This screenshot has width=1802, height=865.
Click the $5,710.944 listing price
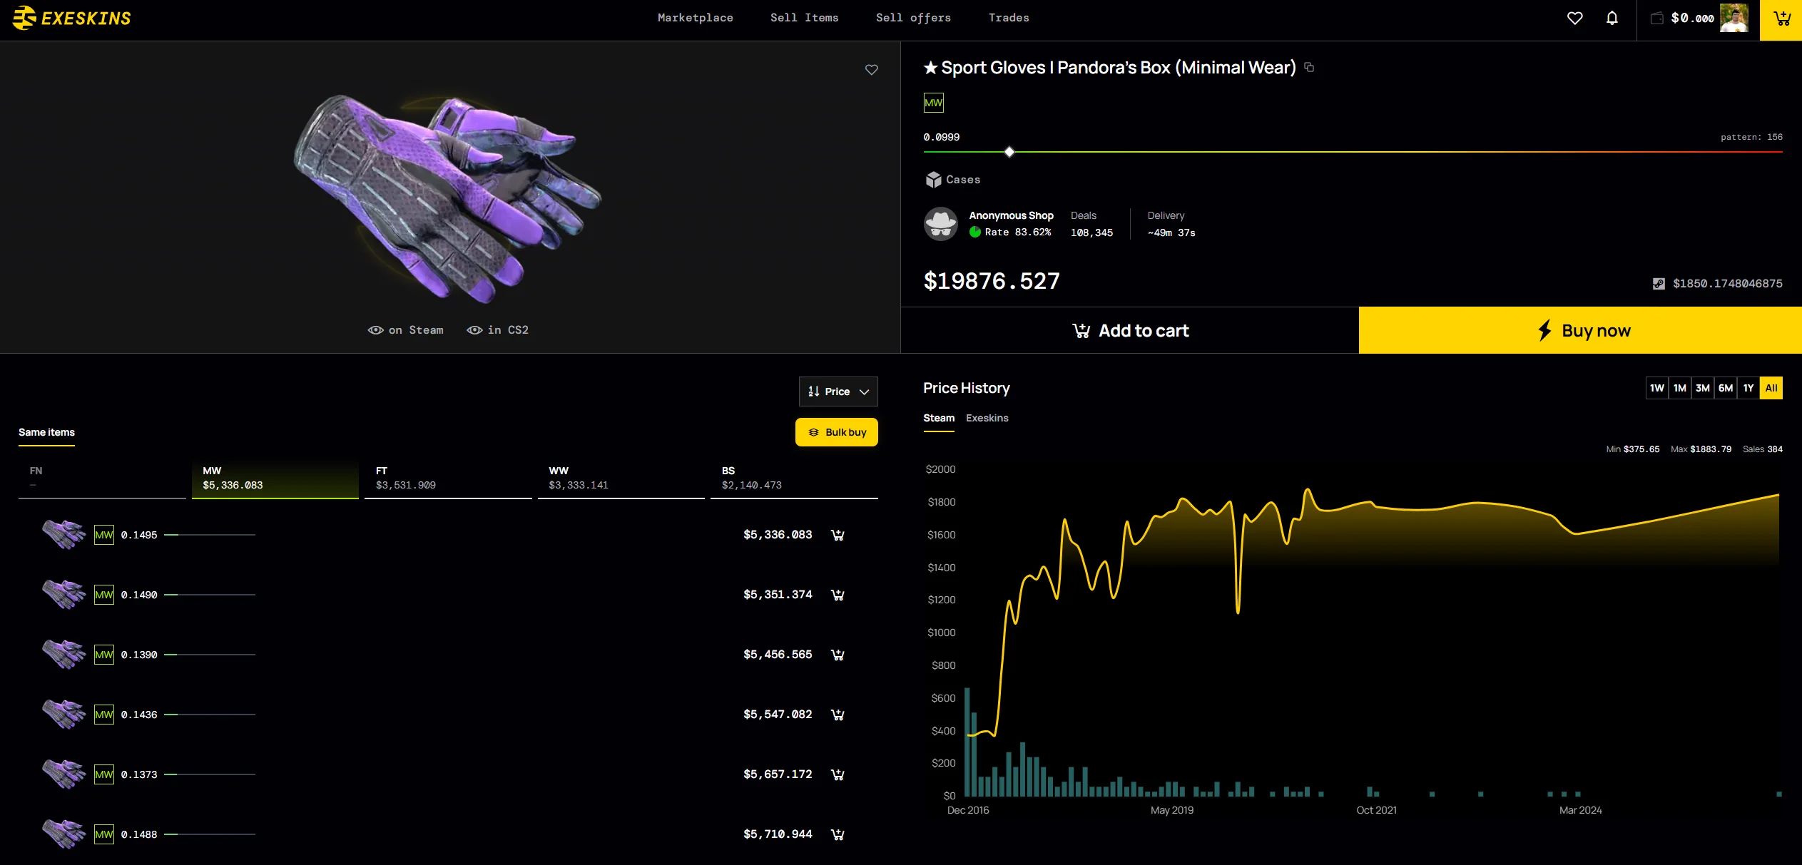click(x=778, y=834)
